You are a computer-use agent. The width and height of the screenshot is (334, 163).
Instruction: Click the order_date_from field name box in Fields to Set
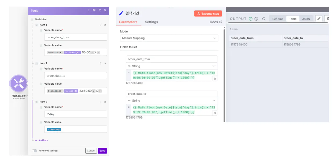[171, 59]
